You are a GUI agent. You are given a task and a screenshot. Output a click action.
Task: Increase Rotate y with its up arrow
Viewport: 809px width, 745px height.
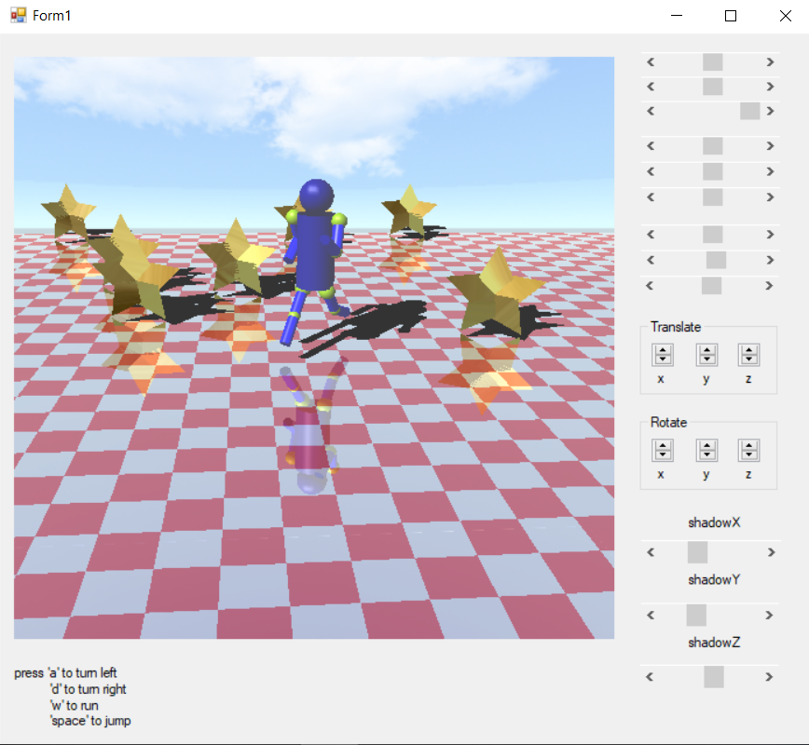pos(706,445)
